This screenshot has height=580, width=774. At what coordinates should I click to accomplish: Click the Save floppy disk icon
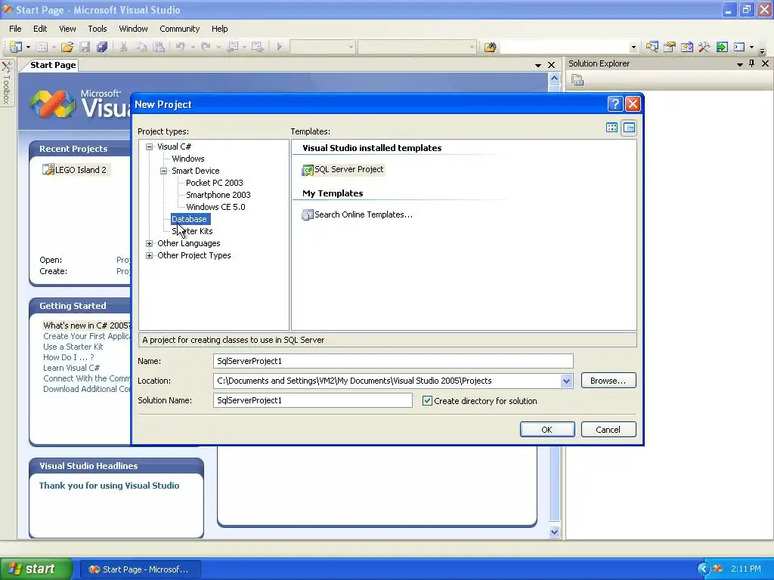(85, 47)
